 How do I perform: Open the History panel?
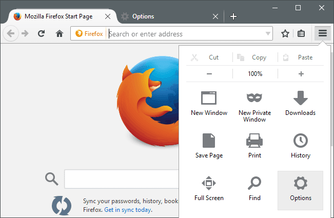point(300,146)
